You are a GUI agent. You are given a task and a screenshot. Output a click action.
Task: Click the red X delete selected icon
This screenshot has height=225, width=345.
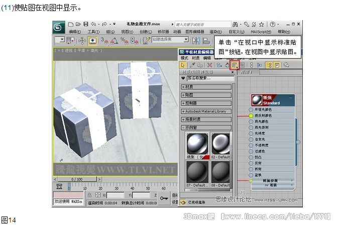click(210, 65)
